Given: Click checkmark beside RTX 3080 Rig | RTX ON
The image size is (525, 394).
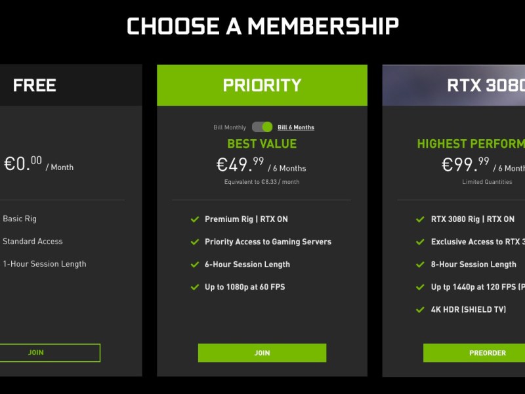Looking at the screenshot, I should click(420, 219).
